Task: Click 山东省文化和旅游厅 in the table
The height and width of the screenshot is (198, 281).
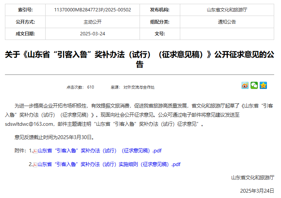Action: click(227, 10)
